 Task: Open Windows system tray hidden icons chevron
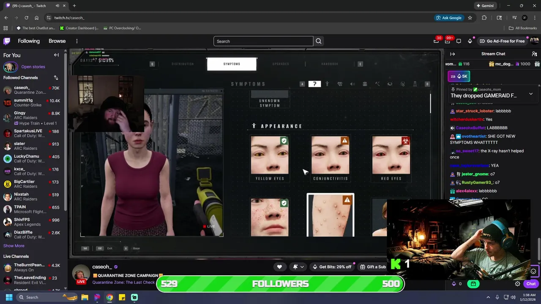point(488,297)
